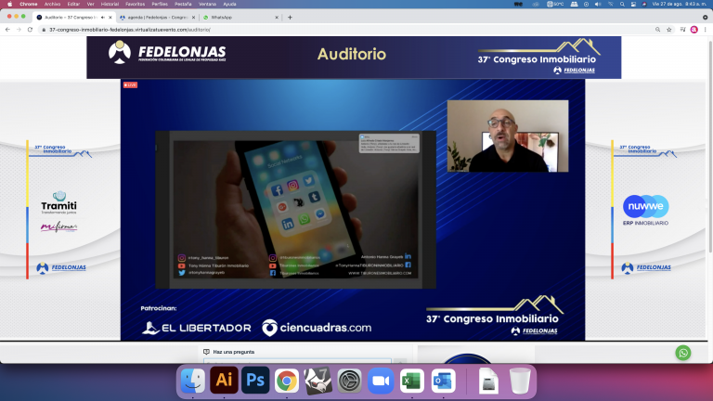
Task: Click the mifirma sponsor logo
Action: coord(59,226)
